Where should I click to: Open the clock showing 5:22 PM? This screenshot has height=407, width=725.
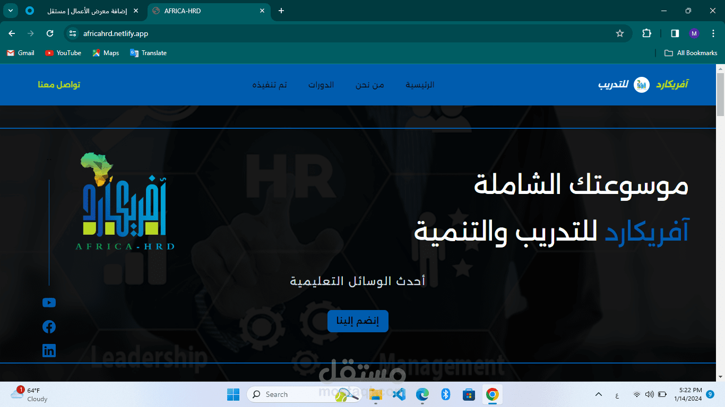pos(688,394)
